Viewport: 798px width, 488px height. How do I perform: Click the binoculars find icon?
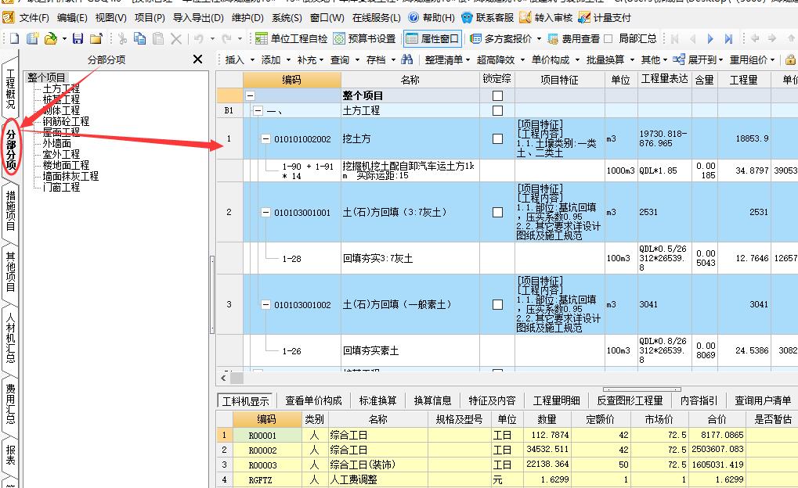(x=406, y=59)
